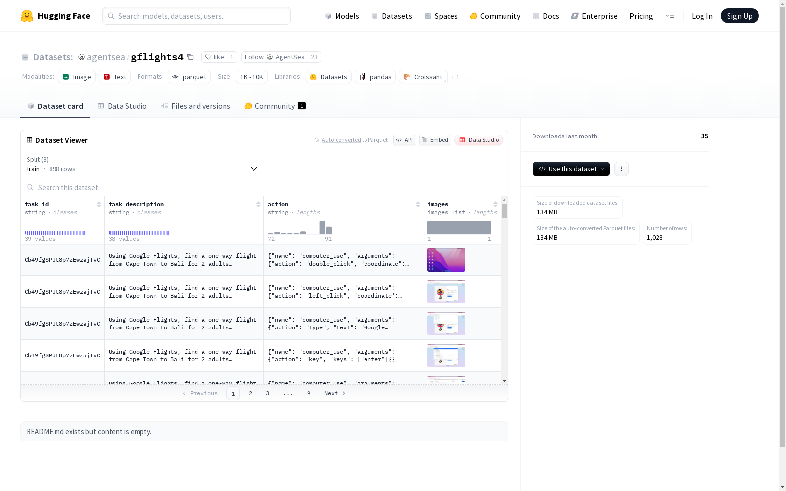Click the table scrollbar down arrow

[504, 381]
